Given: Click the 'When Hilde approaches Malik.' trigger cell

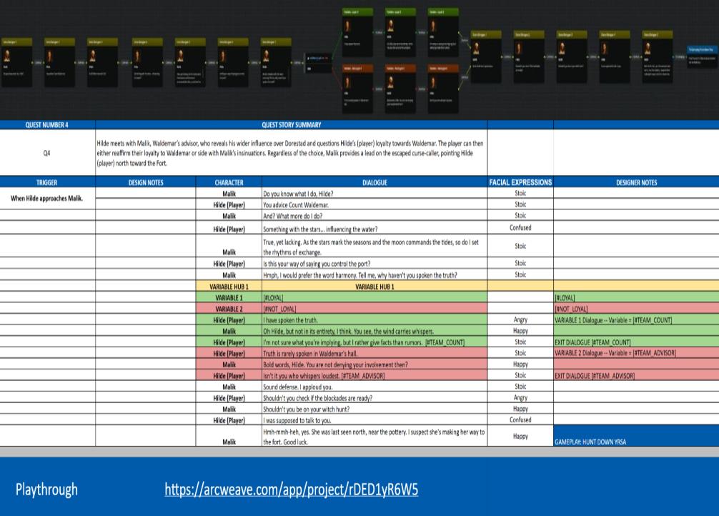Looking at the screenshot, I should 47,198.
